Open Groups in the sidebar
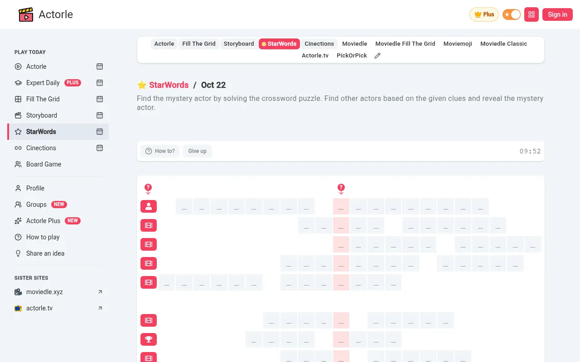The image size is (580, 362). (x=58, y=205)
